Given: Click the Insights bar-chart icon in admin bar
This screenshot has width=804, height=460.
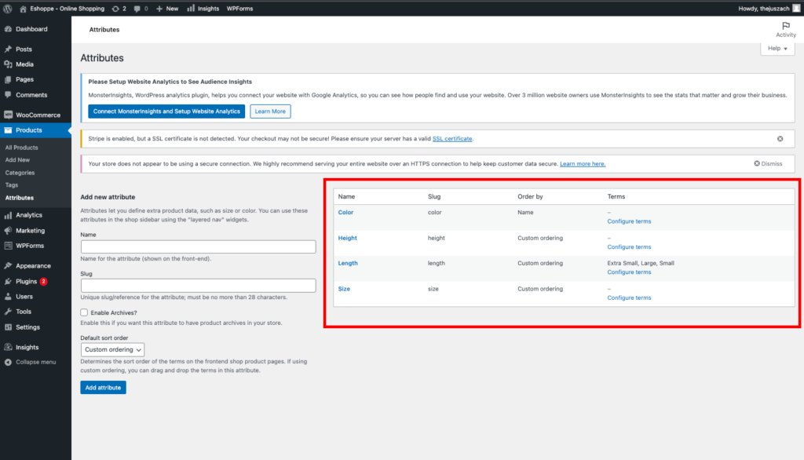Looking at the screenshot, I should pos(191,8).
